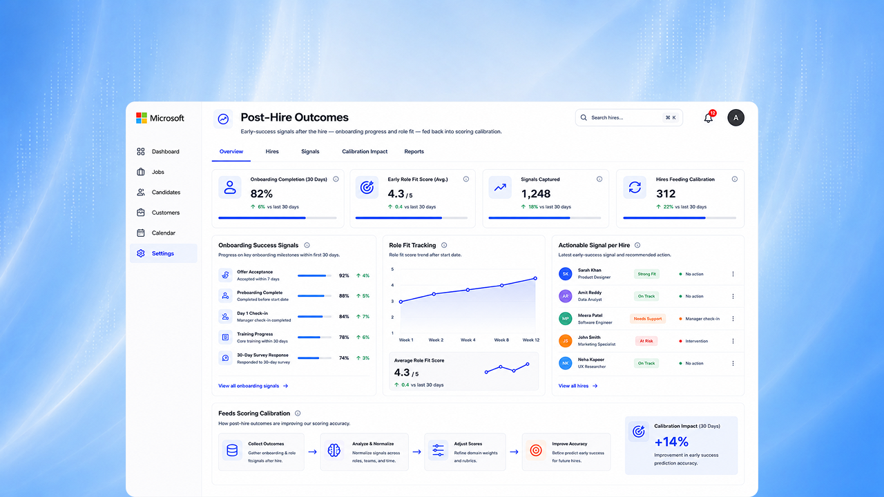Open the Signals tab
Screen dimensions: 884x497
pos(310,151)
